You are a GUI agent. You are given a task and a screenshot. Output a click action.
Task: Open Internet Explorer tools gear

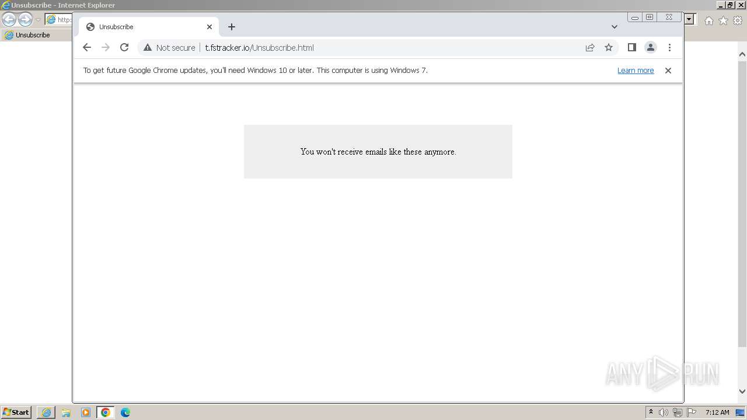[x=738, y=20]
